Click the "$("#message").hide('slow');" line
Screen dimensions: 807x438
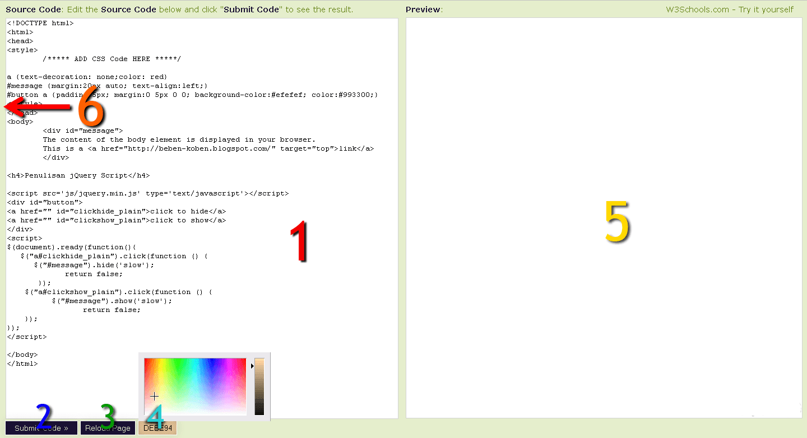(x=94, y=265)
